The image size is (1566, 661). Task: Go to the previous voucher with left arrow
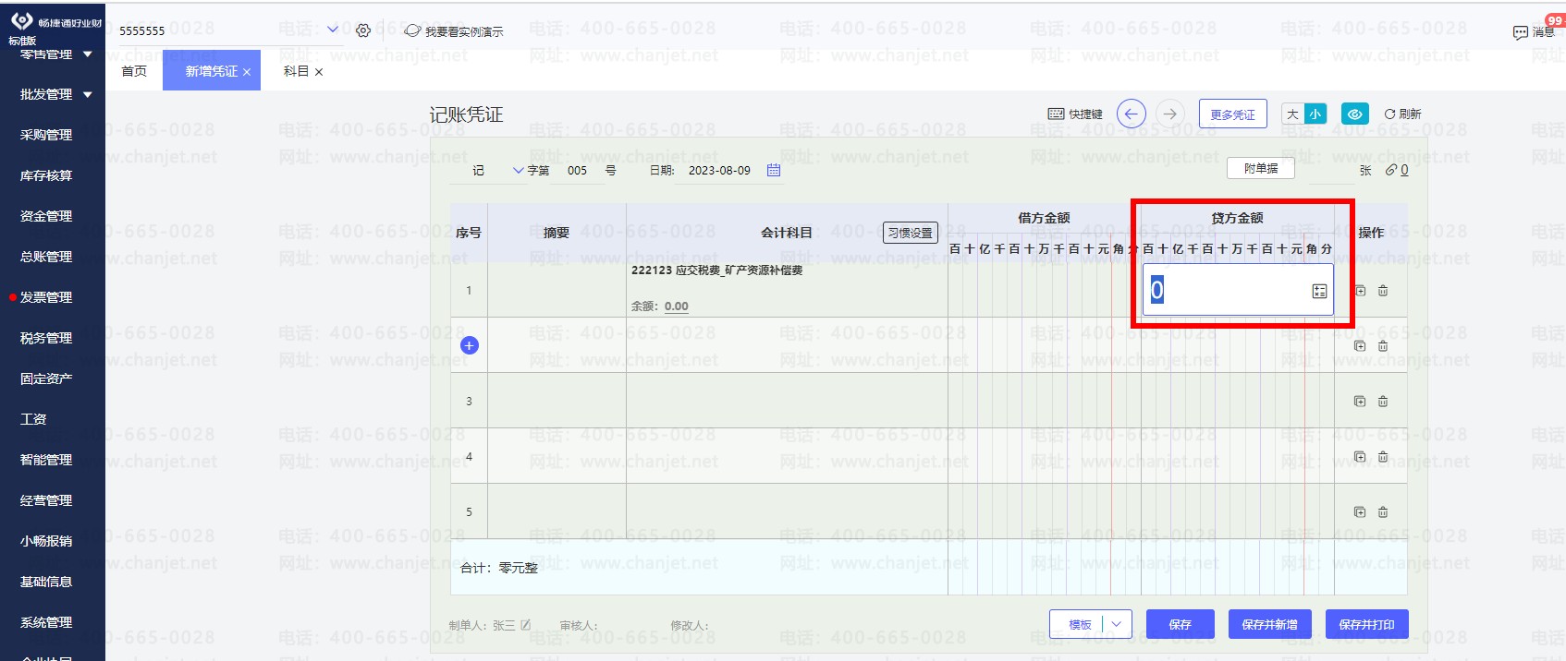(1132, 114)
